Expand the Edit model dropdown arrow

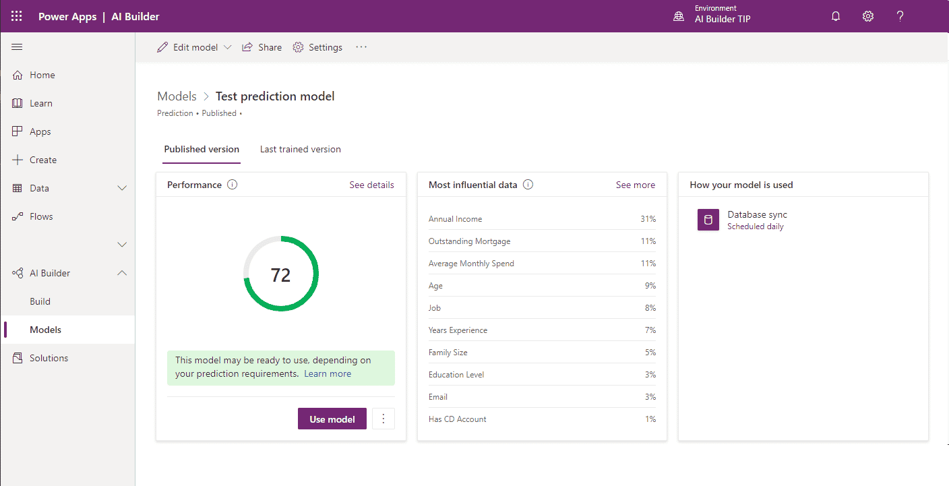(227, 47)
